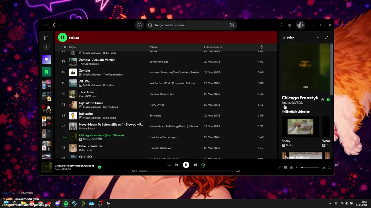Screen dimensions: 371x208
Task: Seek within the song progress bar
Action: (186, 171)
